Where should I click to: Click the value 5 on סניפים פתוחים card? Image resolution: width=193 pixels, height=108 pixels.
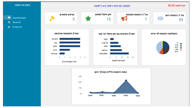click(73, 19)
